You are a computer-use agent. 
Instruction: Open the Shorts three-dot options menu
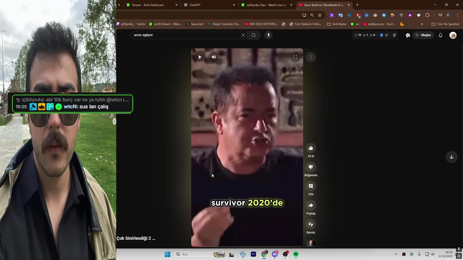pos(311,57)
